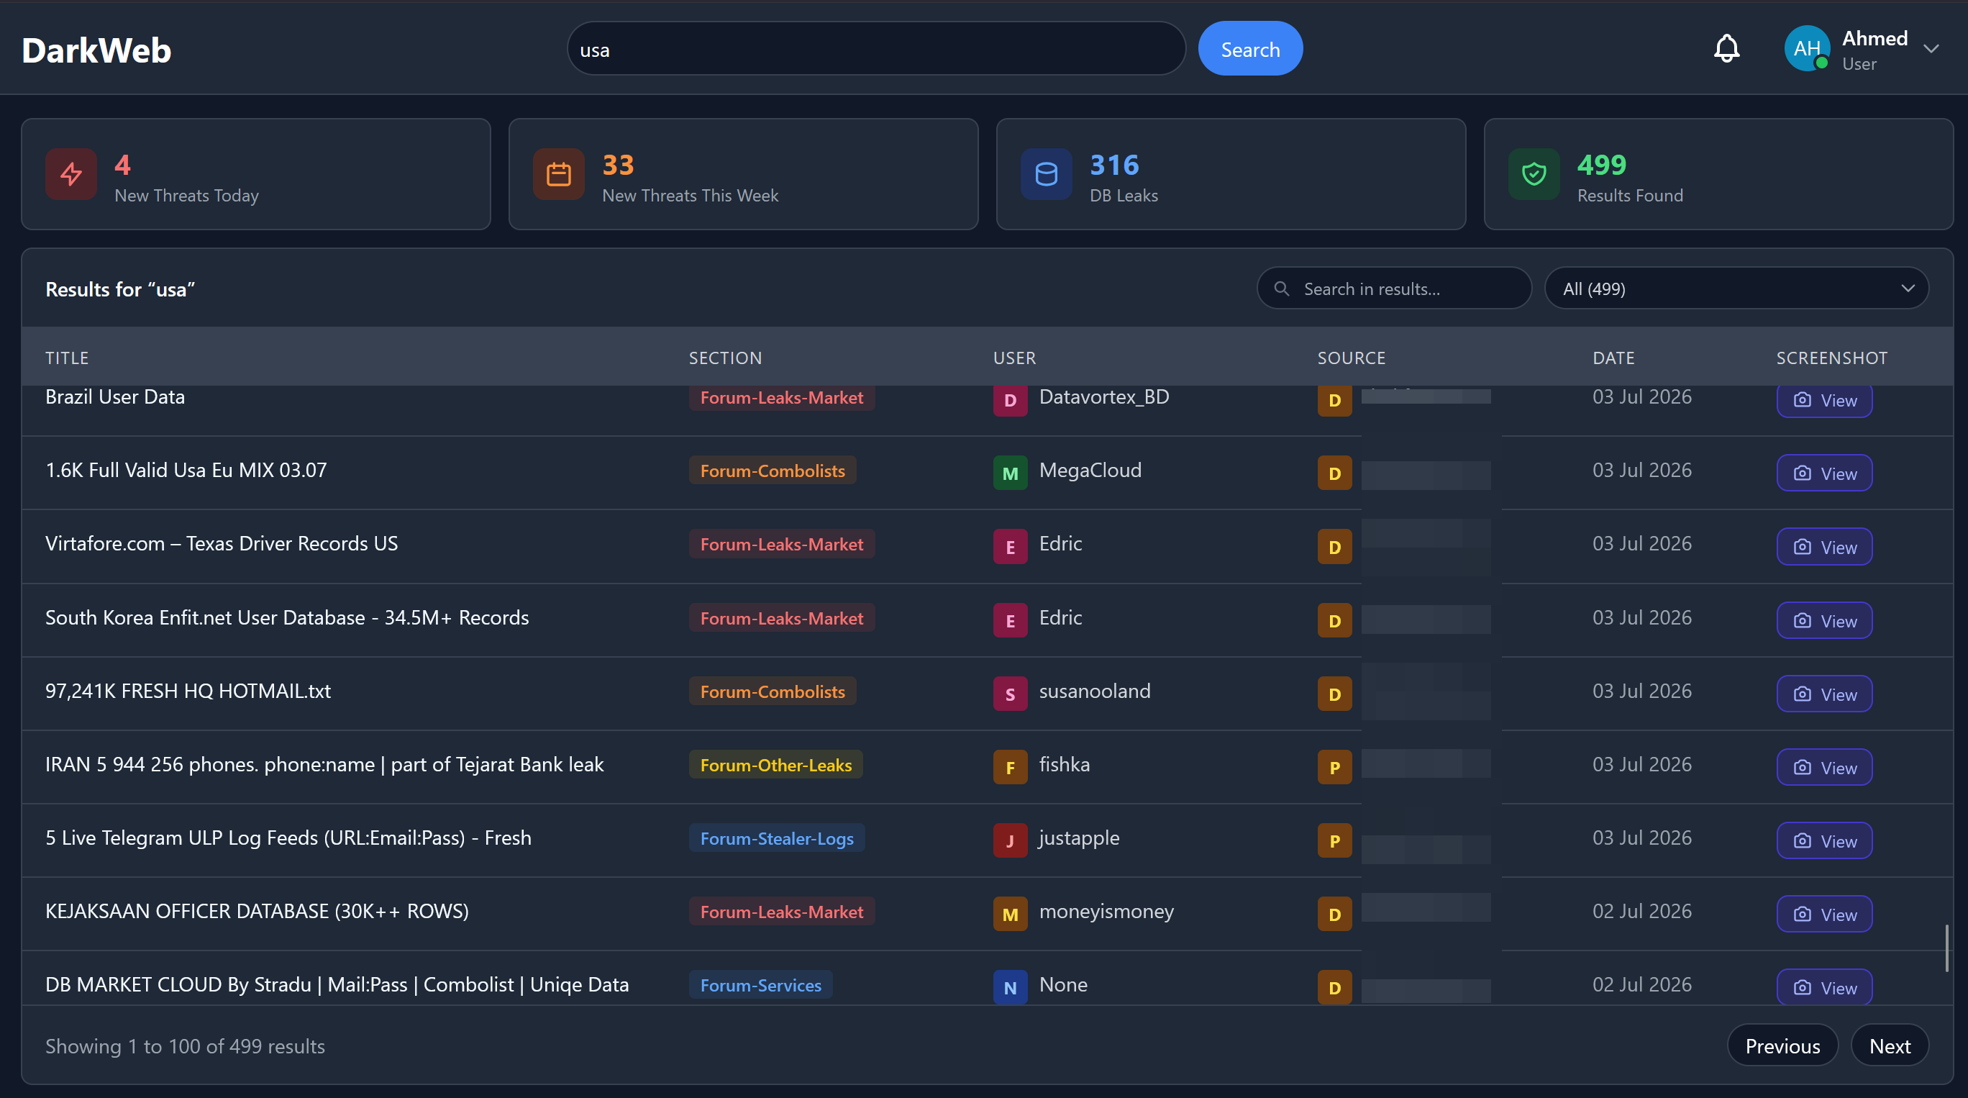Viewport: 1968px width, 1098px height.
Task: Click the Previous page button
Action: click(1782, 1045)
